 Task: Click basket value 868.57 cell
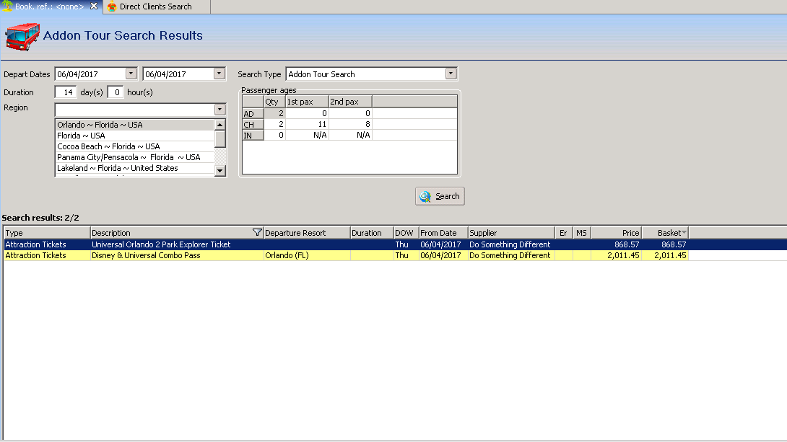click(x=665, y=244)
